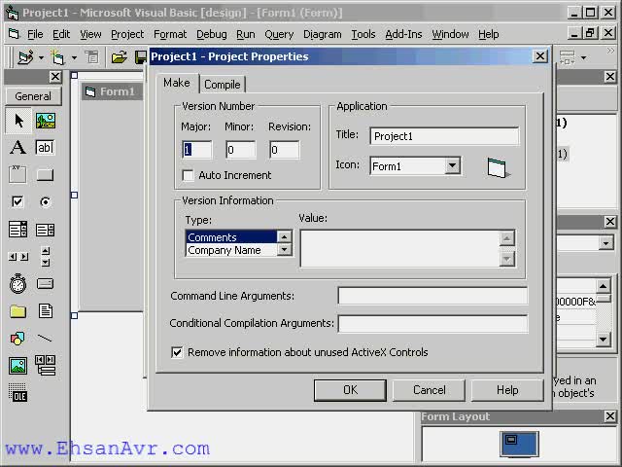Select the Timer control tool
The image size is (622, 467).
pos(18,283)
